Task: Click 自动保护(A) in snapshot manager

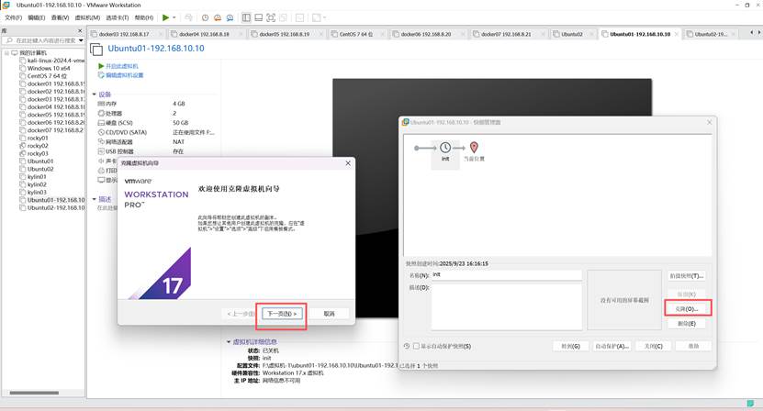Action: tap(612, 346)
